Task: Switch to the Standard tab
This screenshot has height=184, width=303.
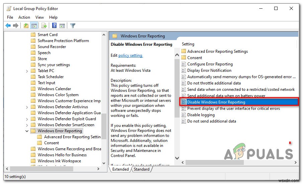Action: (x=141, y=169)
